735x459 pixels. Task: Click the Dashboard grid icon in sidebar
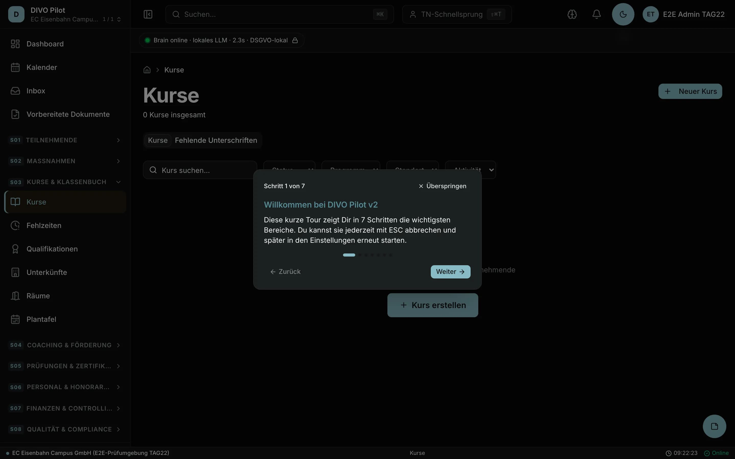click(x=15, y=44)
